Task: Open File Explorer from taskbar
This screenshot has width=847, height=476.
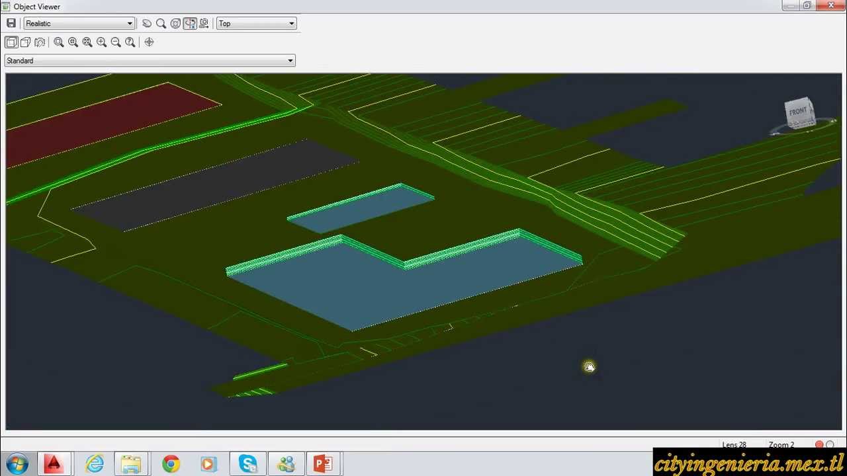Action: pos(131,463)
